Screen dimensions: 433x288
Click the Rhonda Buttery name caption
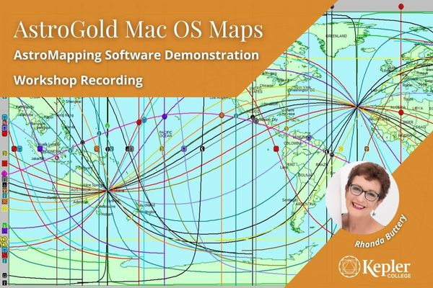point(381,231)
